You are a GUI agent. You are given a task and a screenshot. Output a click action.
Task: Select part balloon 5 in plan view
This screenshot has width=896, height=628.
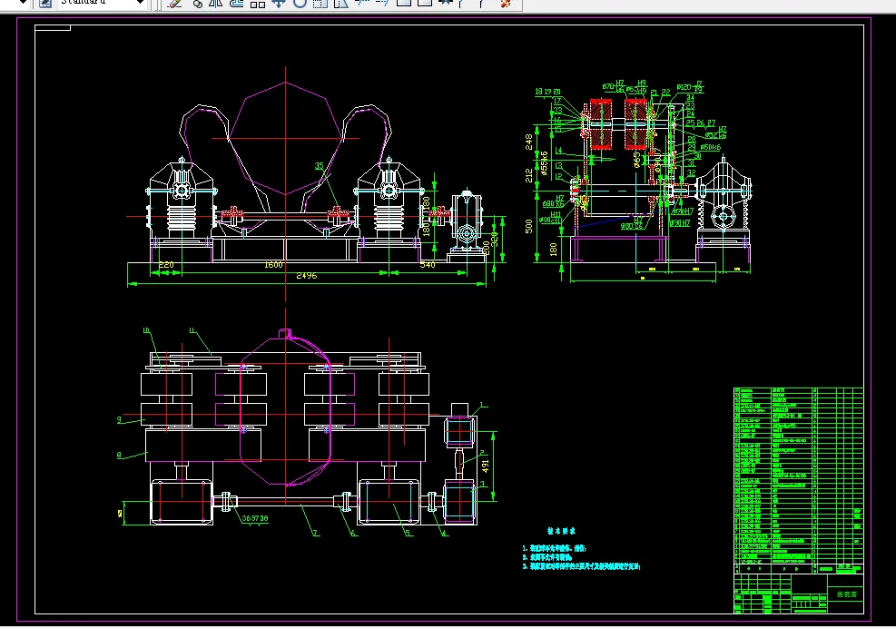pyautogui.click(x=408, y=534)
